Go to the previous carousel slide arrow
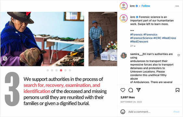 (x=5, y=58)
